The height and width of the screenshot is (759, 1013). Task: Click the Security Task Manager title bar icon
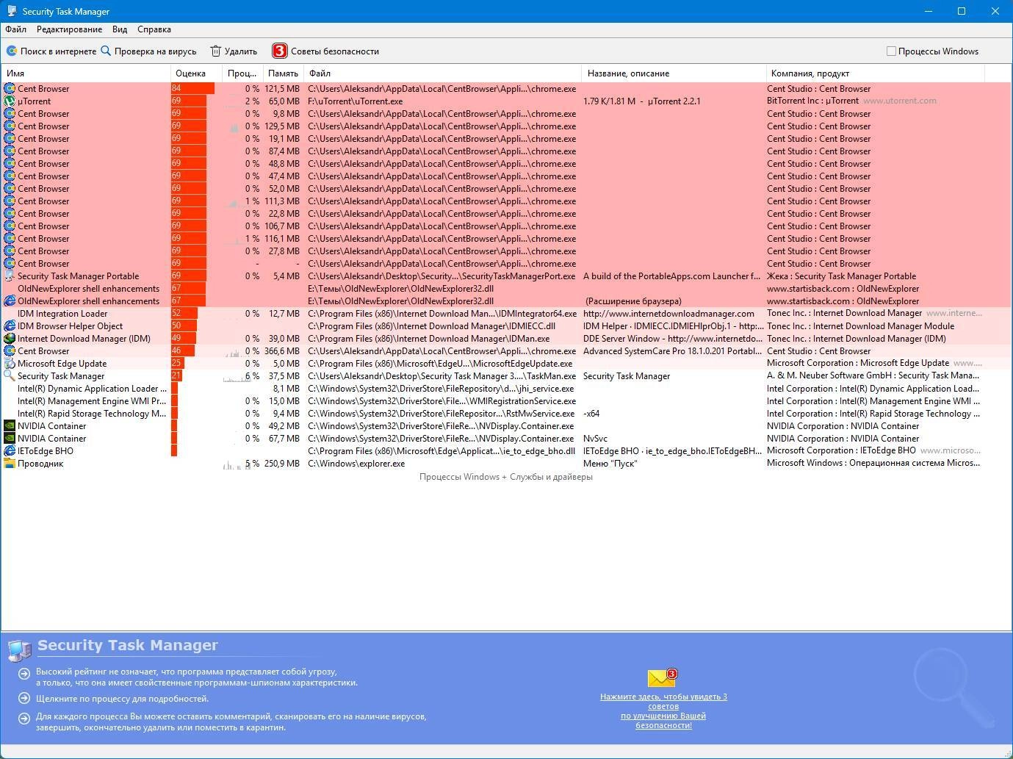point(12,11)
